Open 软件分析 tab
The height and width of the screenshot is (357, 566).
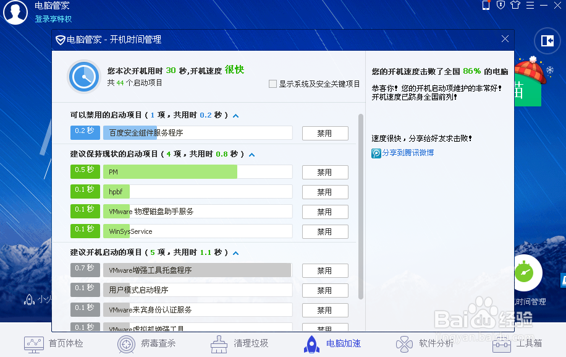(x=425, y=343)
